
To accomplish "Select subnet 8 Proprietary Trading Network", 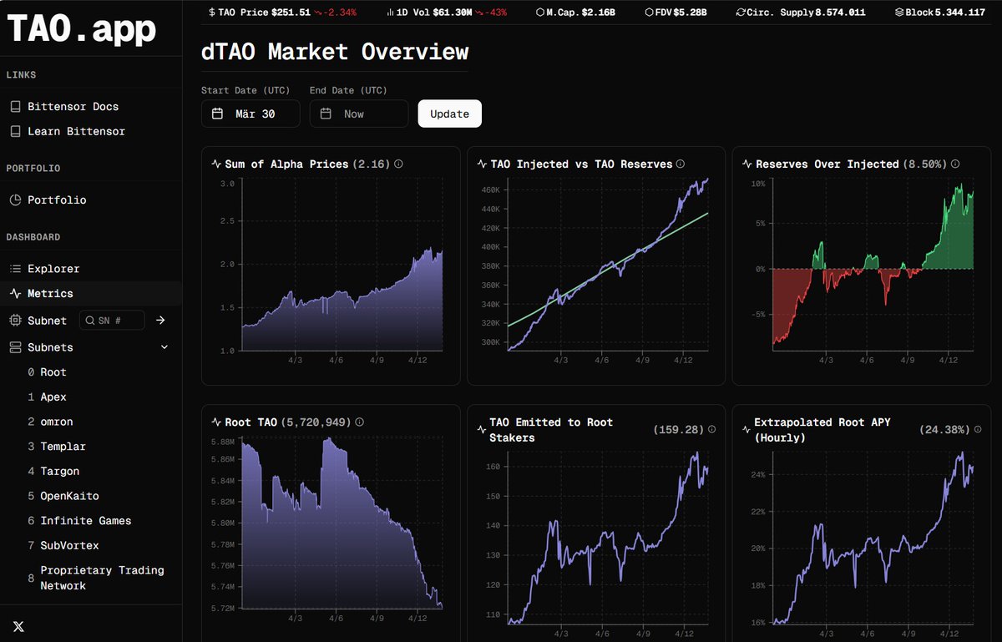I will point(95,579).
